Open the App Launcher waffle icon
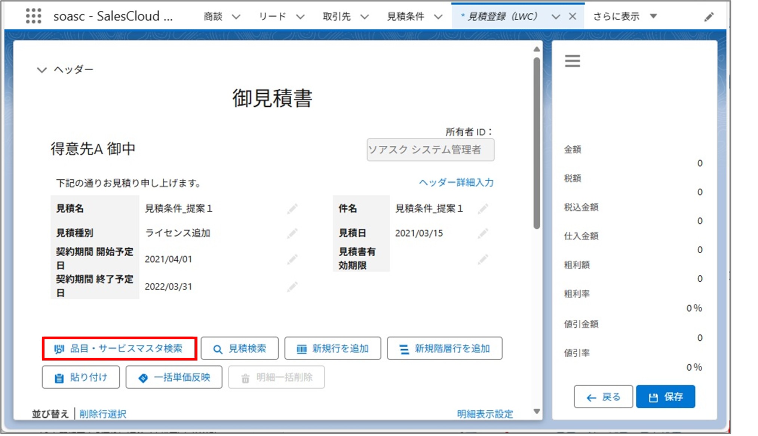Viewport: 758px width, 436px height. (x=34, y=16)
